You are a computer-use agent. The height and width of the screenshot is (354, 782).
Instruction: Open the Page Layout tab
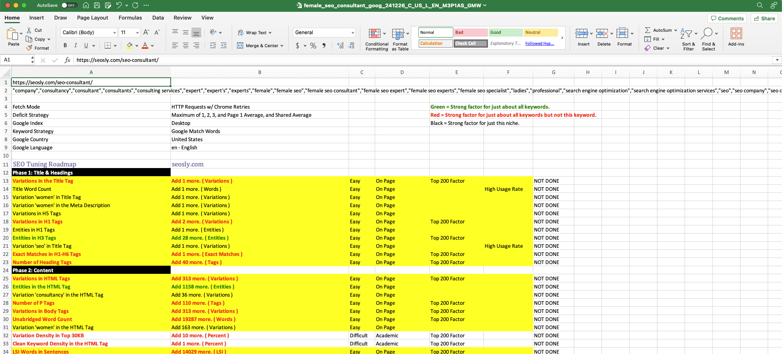click(92, 18)
